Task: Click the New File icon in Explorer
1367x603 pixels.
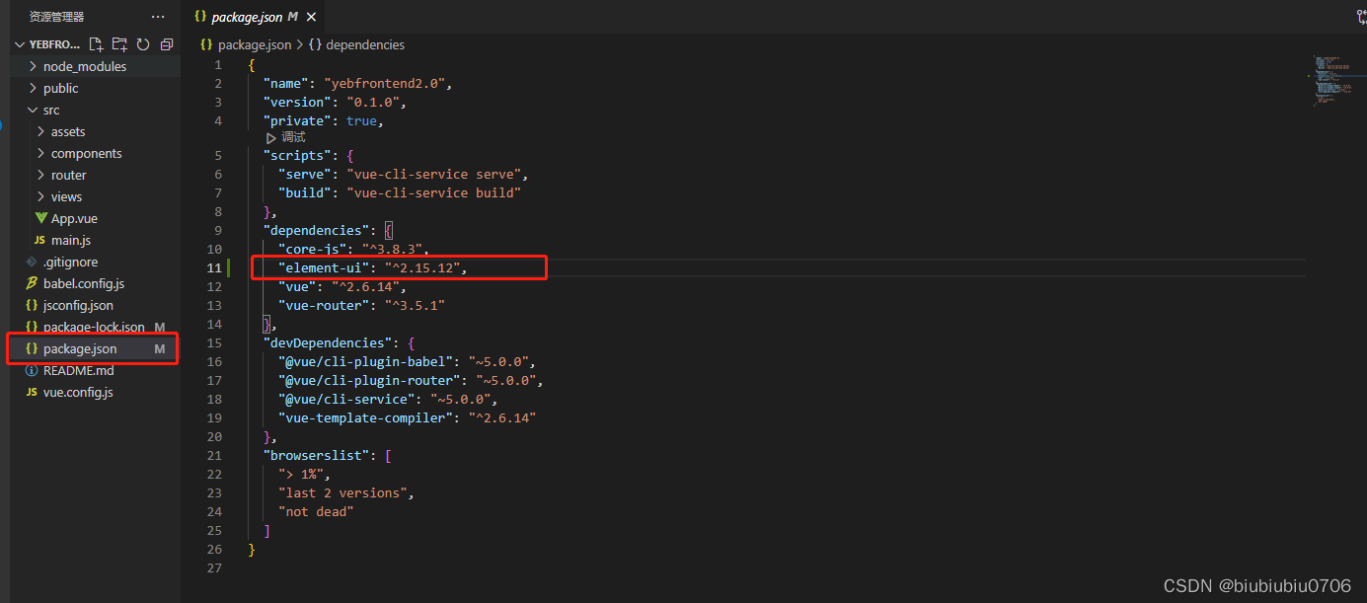Action: pos(95,43)
